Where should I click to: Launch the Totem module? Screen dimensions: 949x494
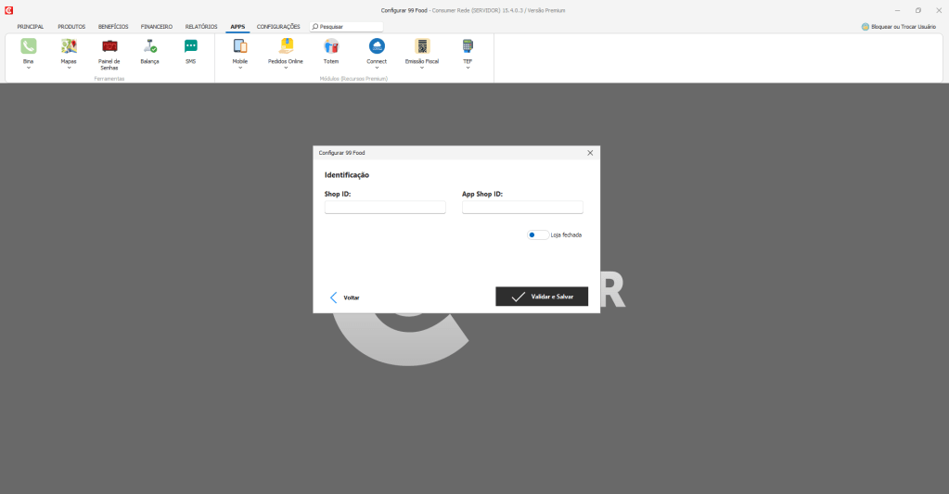tap(331, 46)
